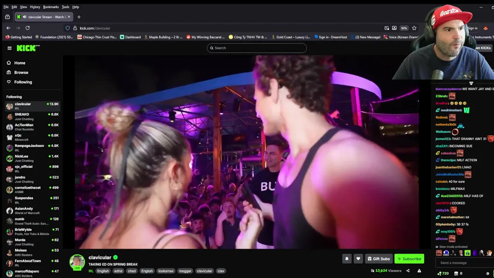Open the SNEAKO channel in Following list
494x278 pixels.
tap(32, 117)
